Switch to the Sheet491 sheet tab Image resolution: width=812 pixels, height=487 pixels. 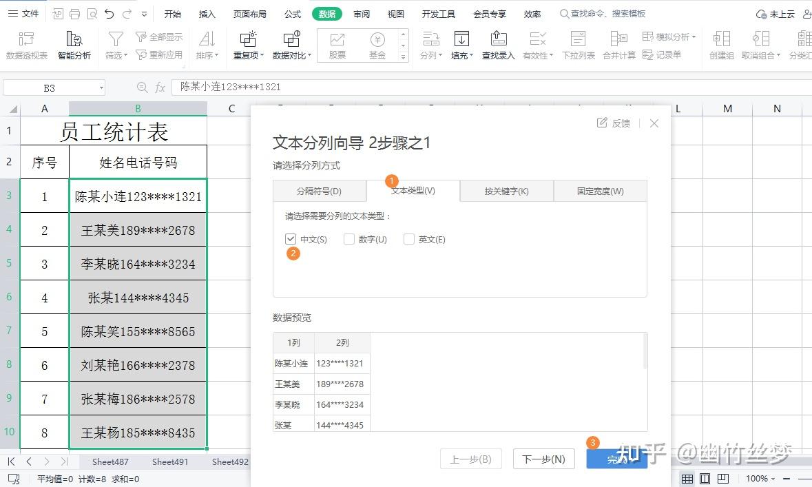coord(169,462)
